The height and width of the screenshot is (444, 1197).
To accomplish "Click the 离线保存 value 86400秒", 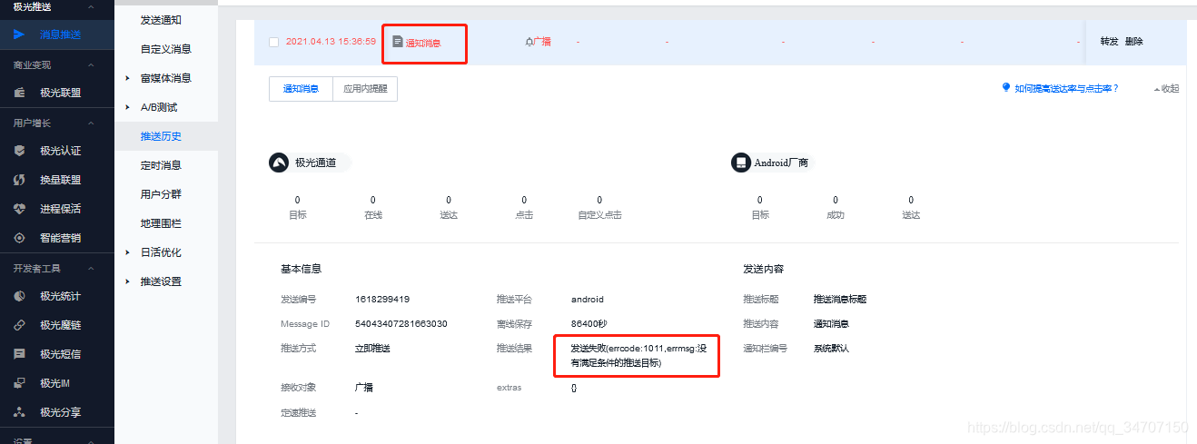I will [x=589, y=324].
